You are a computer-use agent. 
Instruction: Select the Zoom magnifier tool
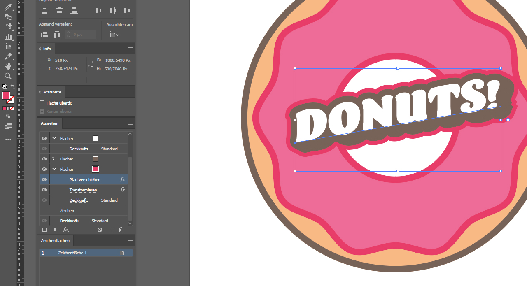[x=8, y=76]
